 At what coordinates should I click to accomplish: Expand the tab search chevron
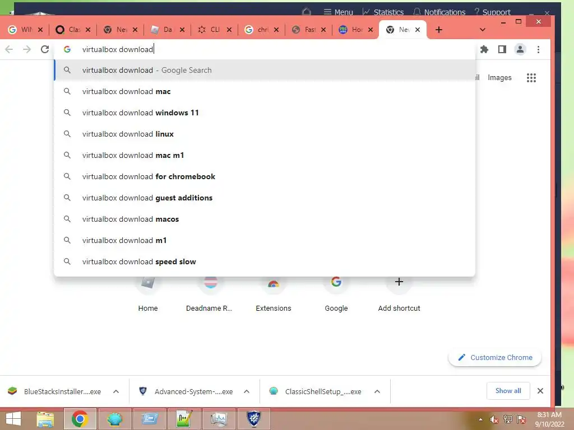coord(483,30)
